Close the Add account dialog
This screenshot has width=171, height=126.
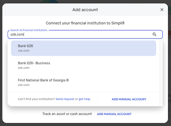click(x=162, y=10)
